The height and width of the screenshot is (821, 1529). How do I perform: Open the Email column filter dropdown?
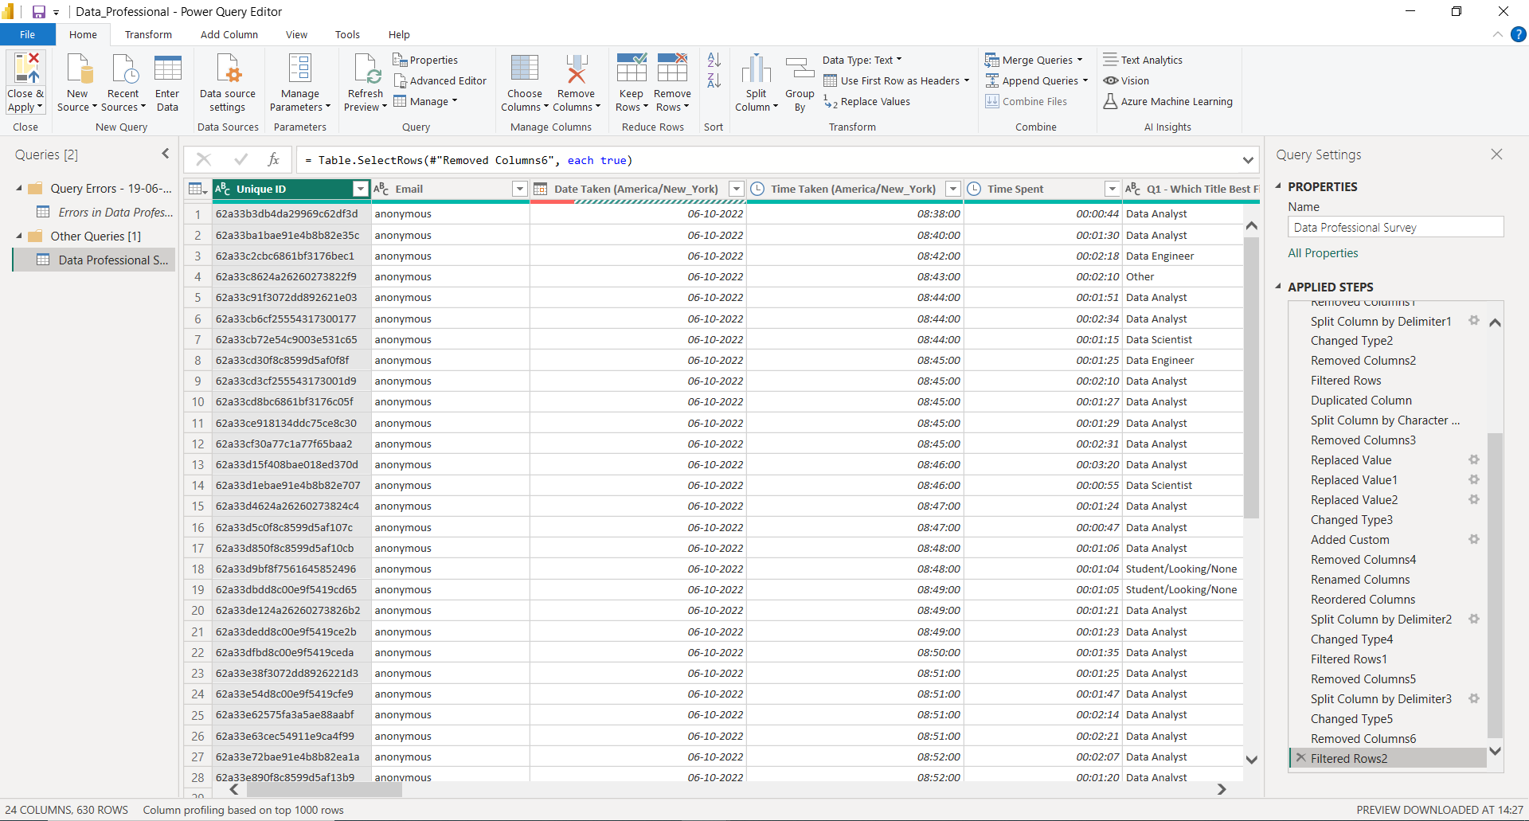[x=520, y=189]
